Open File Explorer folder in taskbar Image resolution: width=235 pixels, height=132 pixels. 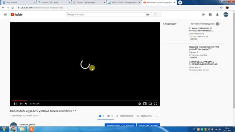tap(22, 129)
